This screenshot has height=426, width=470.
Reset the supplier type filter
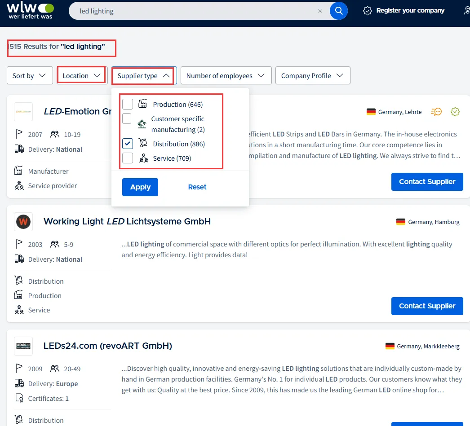pos(197,187)
